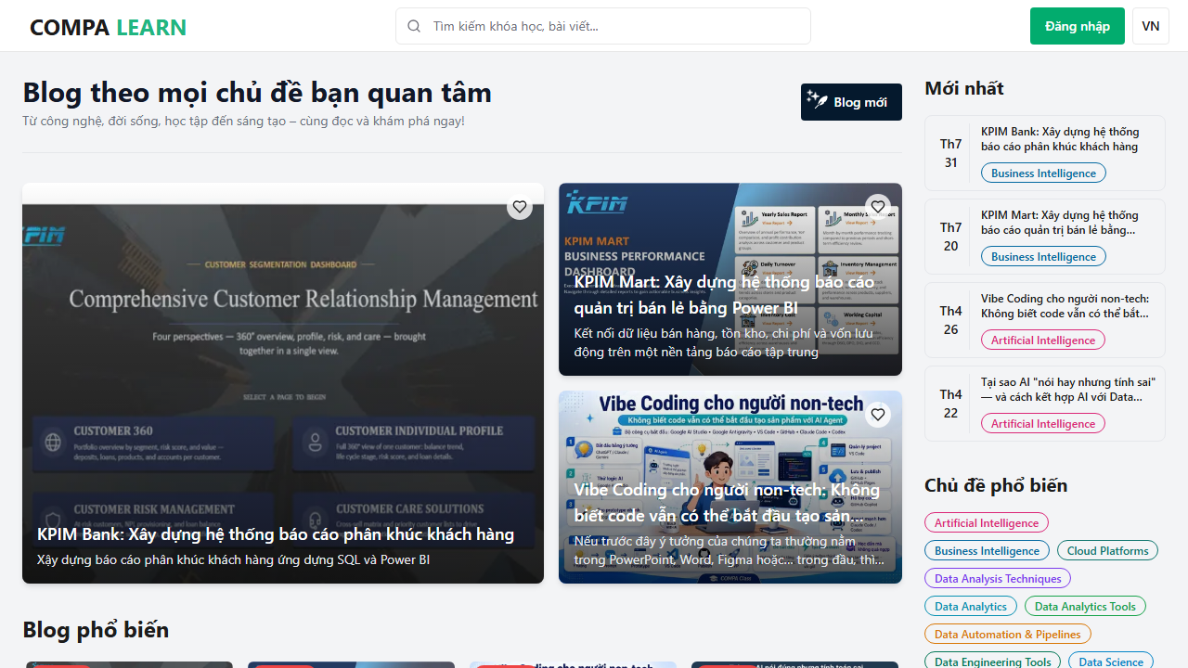Image resolution: width=1188 pixels, height=668 pixels.
Task: Click the Blog phổ biến heading
Action: [x=96, y=630]
